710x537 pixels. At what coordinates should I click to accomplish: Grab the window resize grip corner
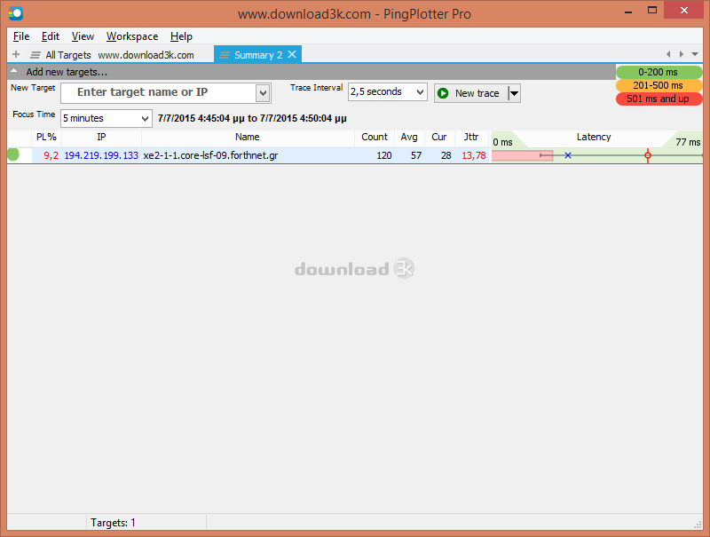(x=698, y=525)
